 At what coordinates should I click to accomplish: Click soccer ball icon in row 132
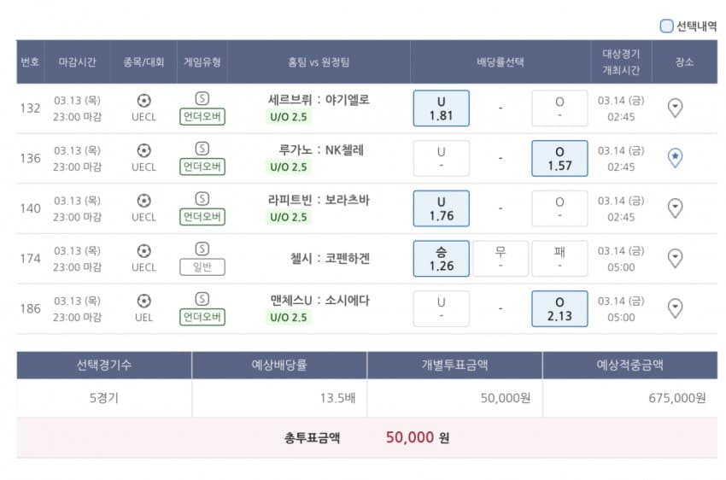(x=144, y=101)
